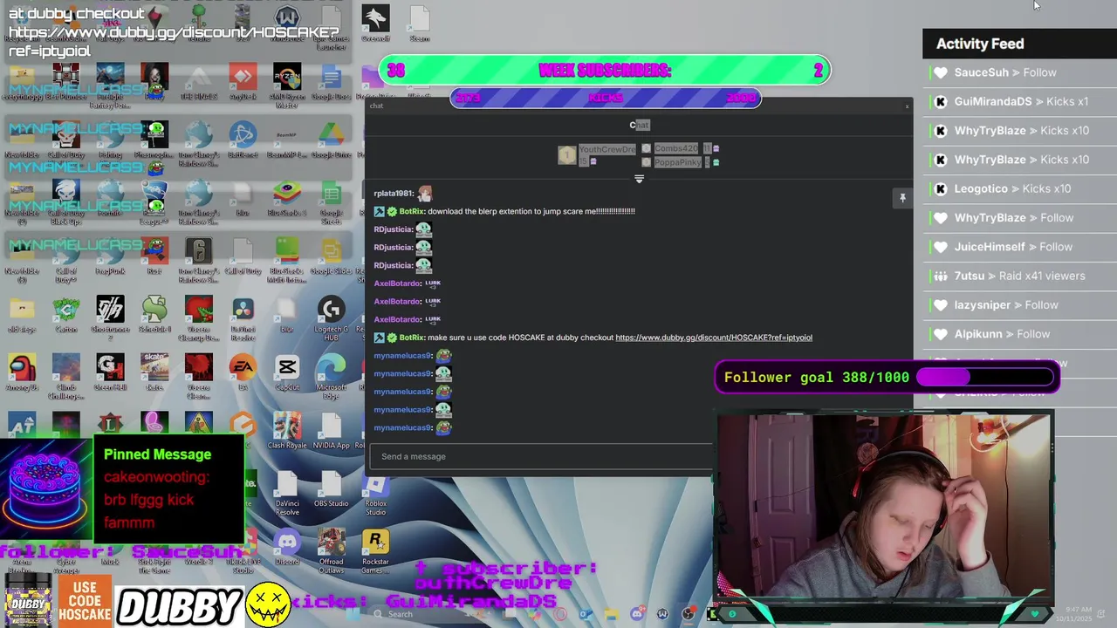Open the NVIDIA App shortcut

[331, 431]
